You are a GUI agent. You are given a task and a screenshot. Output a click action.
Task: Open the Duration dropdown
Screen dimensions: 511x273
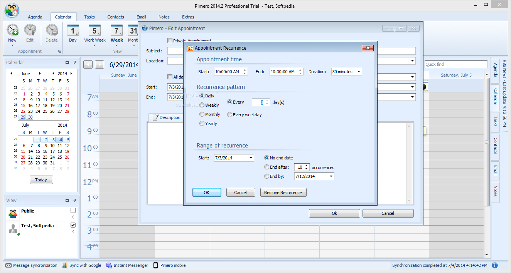[x=359, y=72]
